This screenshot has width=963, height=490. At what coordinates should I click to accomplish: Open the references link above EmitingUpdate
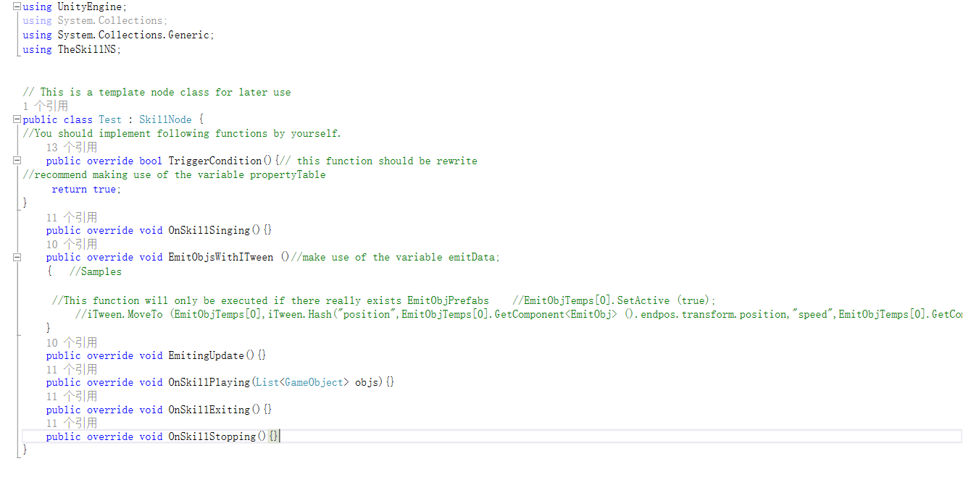[x=71, y=342]
